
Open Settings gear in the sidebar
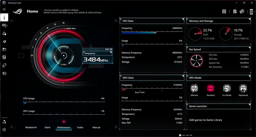point(4,130)
